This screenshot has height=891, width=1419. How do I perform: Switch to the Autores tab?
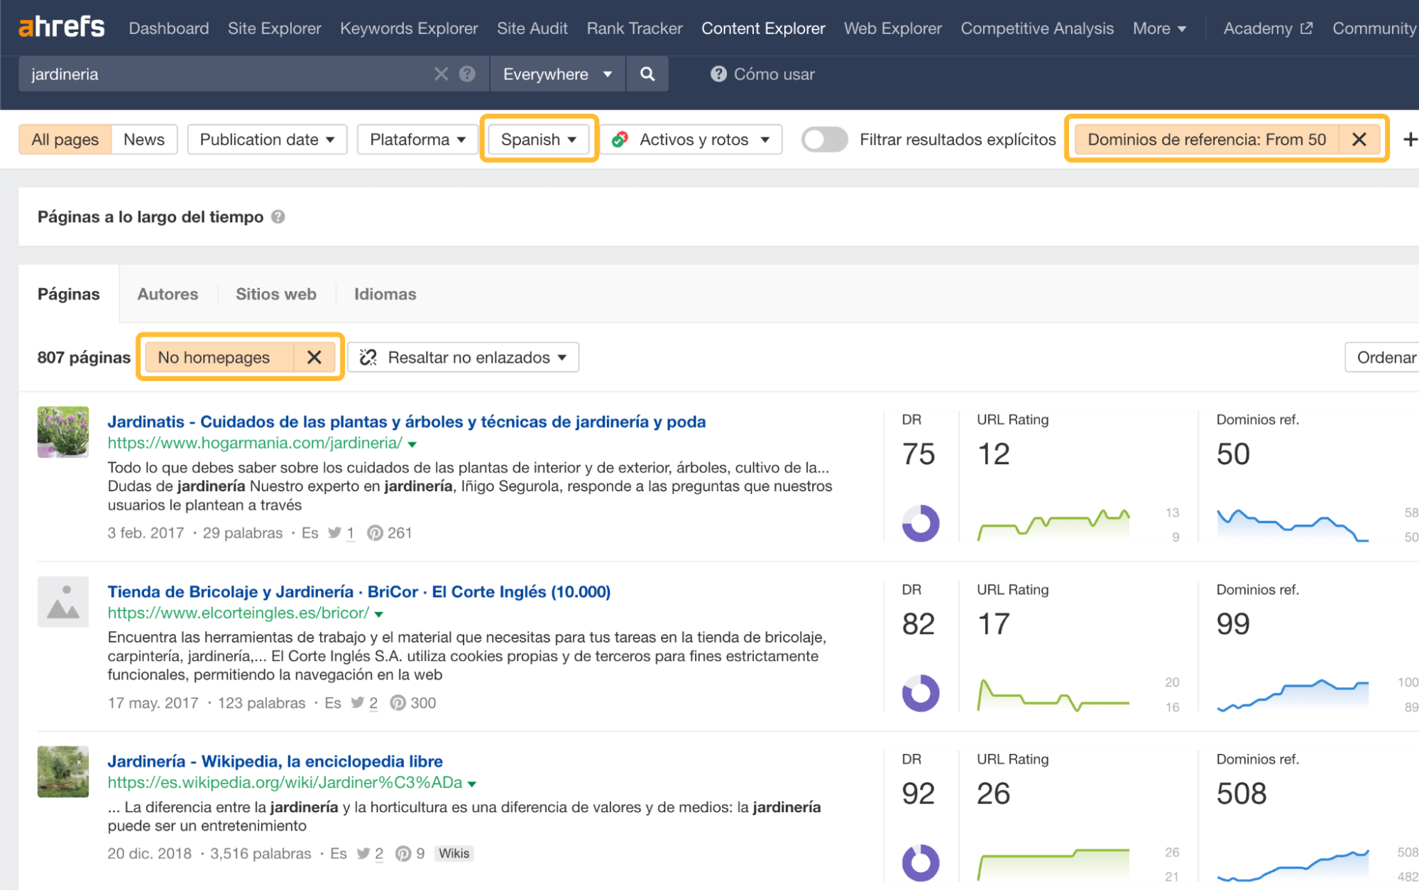[168, 293]
